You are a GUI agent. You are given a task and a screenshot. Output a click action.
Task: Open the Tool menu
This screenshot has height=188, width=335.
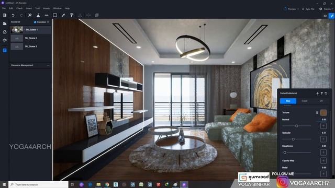[x=38, y=8]
